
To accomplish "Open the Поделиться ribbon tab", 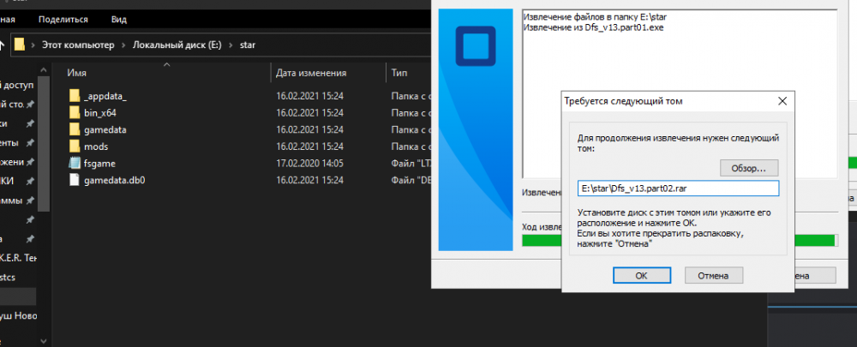I will (x=63, y=19).
